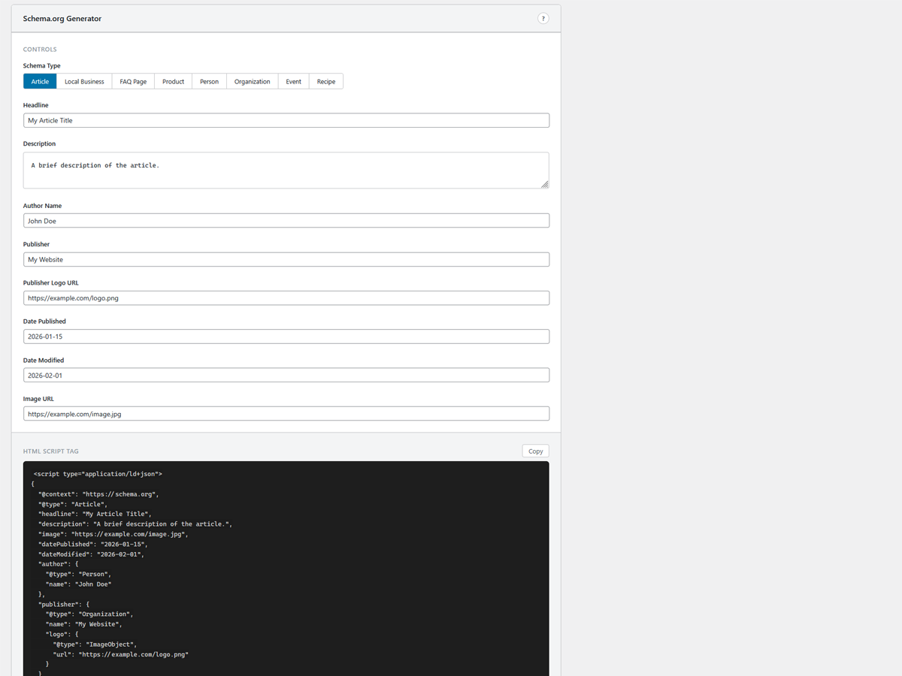
Task: Select the Article schema type
Action: pyautogui.click(x=39, y=81)
